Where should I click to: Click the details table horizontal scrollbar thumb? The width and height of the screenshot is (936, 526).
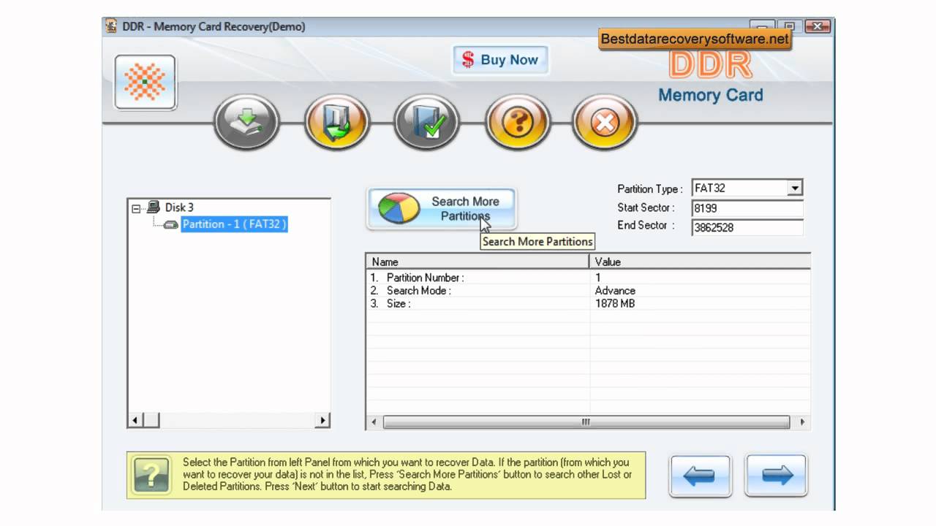586,422
